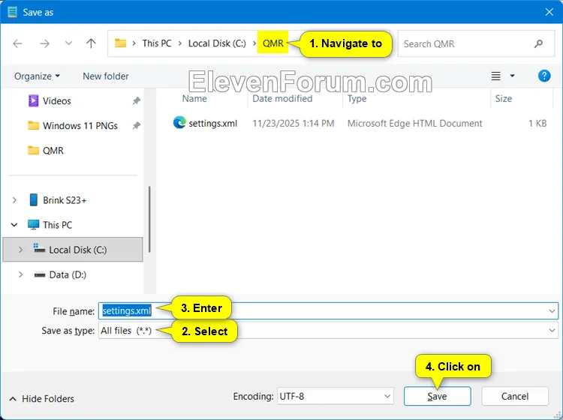Open the Organize menu
Image resolution: width=563 pixels, height=420 pixels.
(37, 76)
